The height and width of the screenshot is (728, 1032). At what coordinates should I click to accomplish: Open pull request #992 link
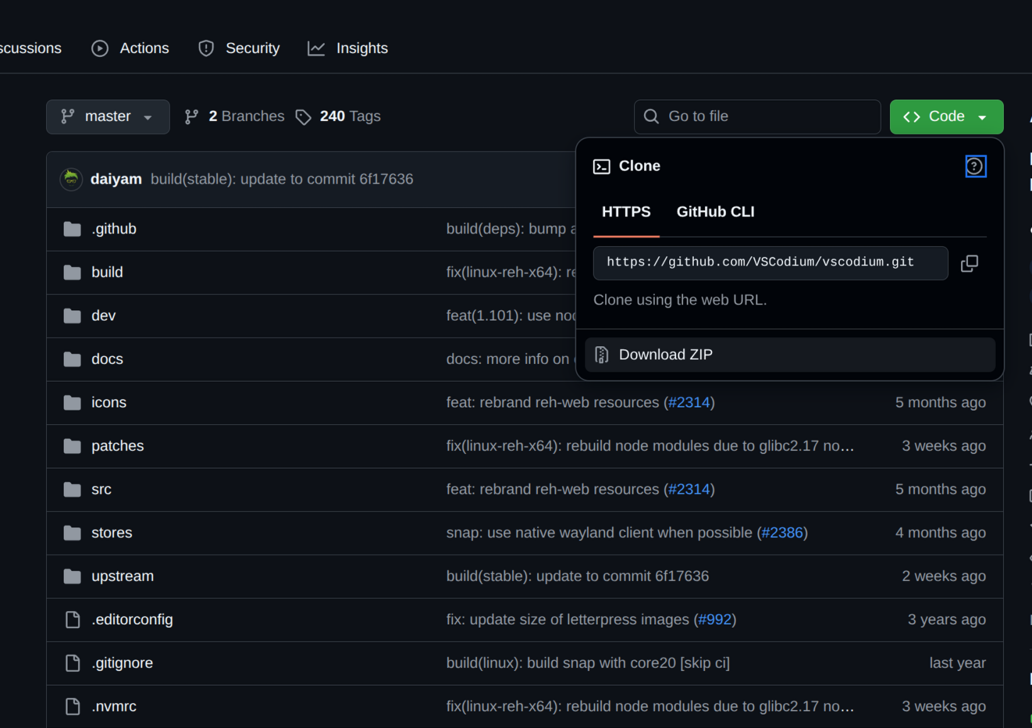click(x=714, y=620)
